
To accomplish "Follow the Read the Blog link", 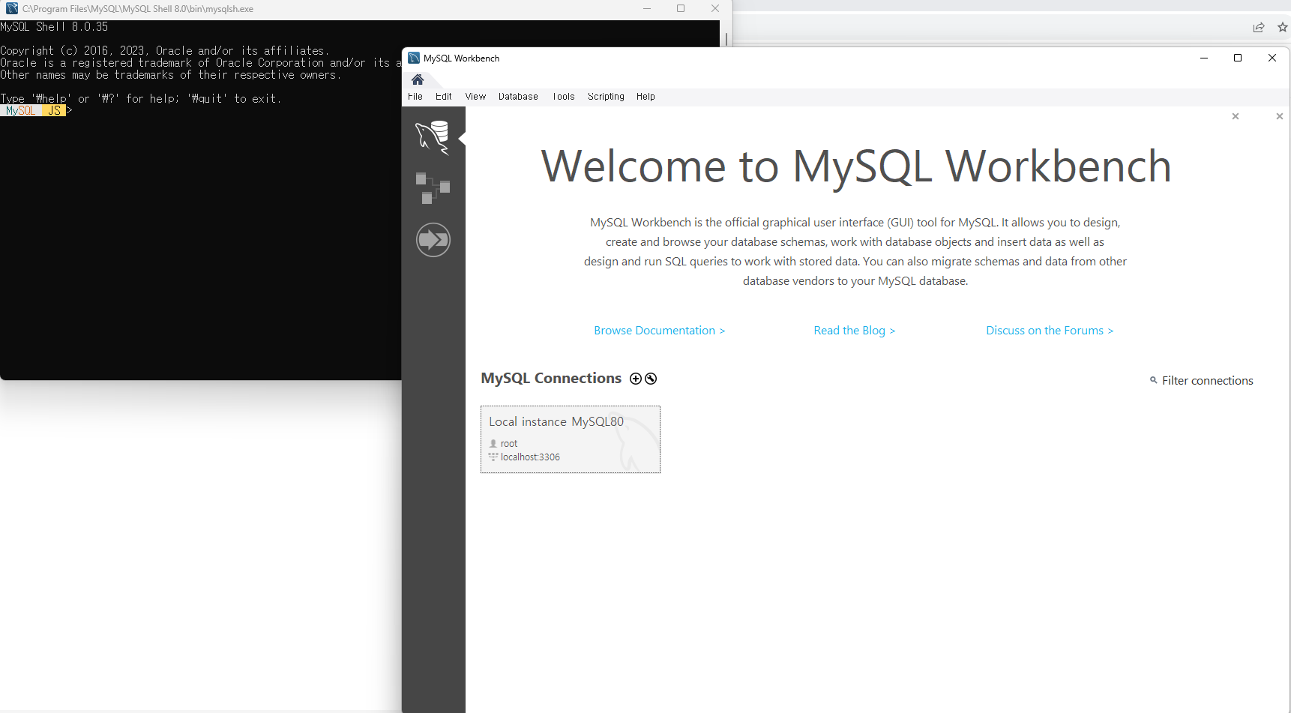I will (855, 331).
